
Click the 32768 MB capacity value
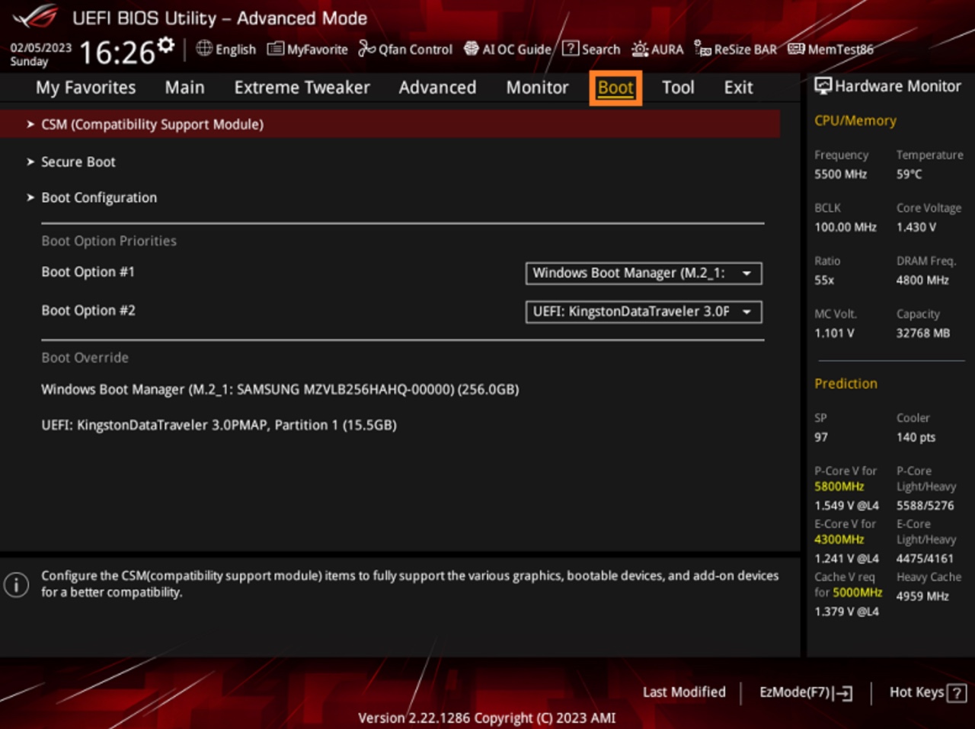point(923,333)
